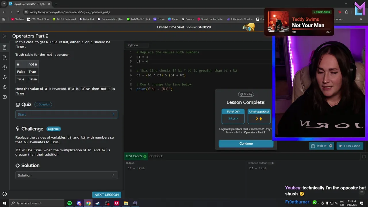Select the TEST CASES tab
This screenshot has width=368, height=207.
[136, 156]
